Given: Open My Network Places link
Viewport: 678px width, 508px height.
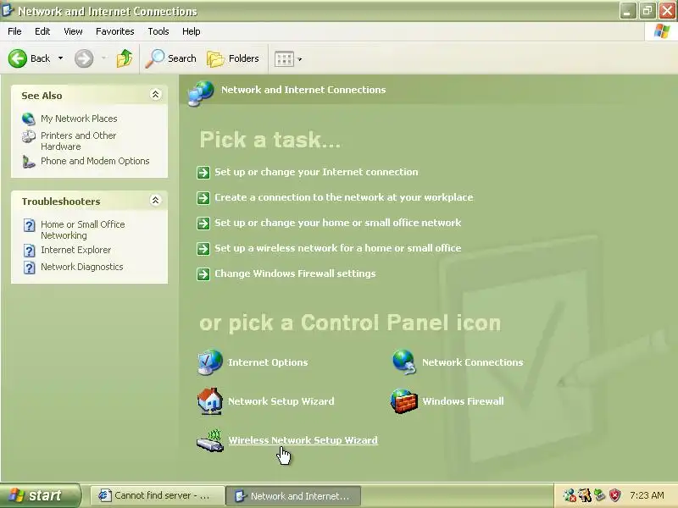Looking at the screenshot, I should 79,119.
